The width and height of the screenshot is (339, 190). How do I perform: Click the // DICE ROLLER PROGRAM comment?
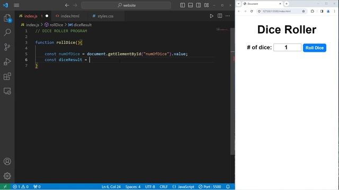(x=61, y=31)
